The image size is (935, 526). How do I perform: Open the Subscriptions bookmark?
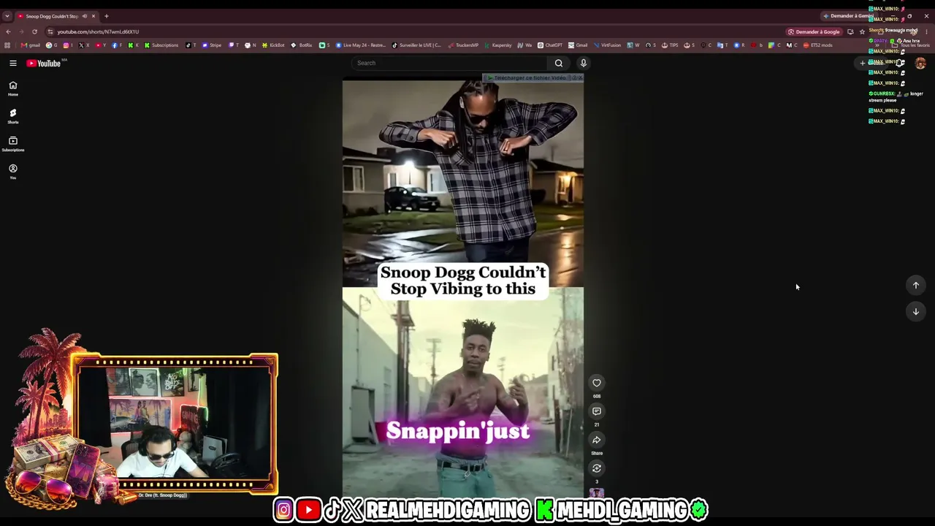pyautogui.click(x=161, y=45)
